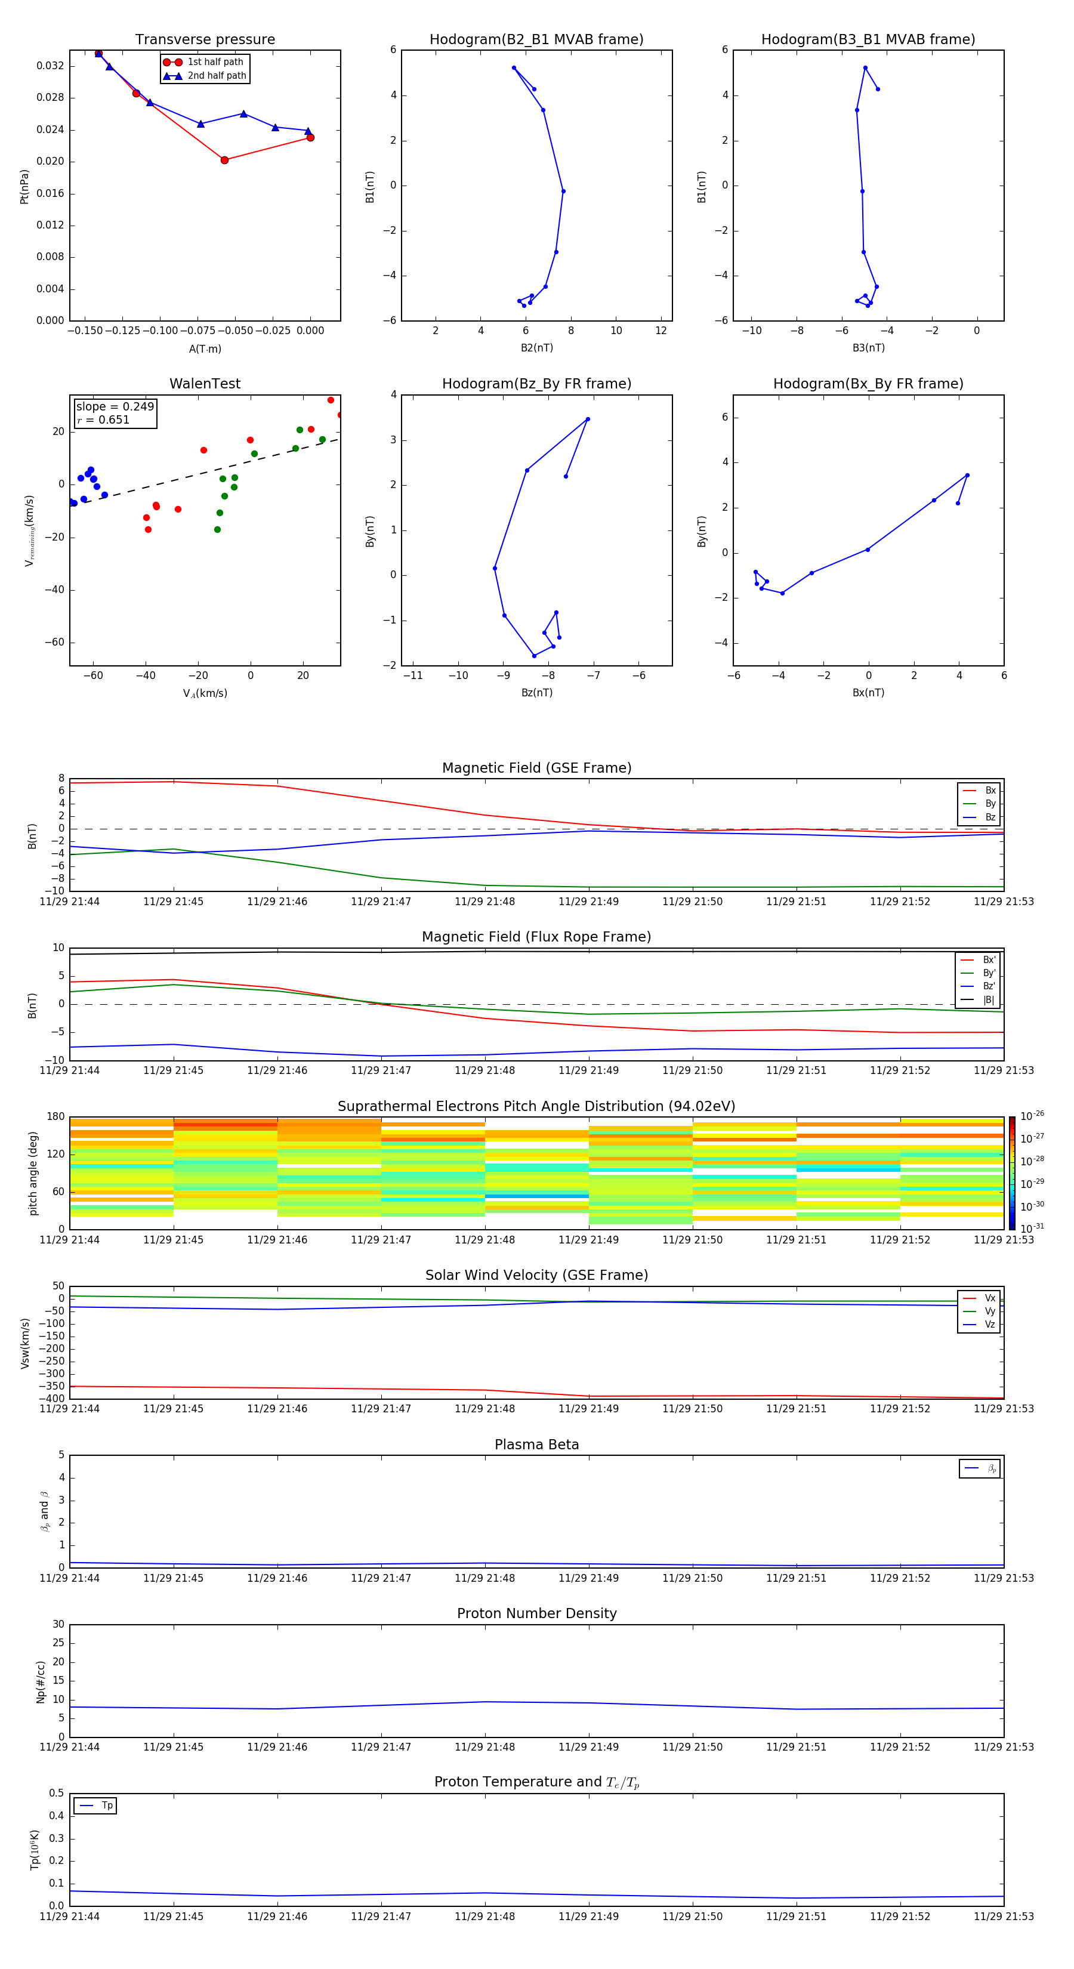The image size is (1074, 1969).
Task: Click the '|B|' legend entry in flux rope frame
Action: point(979,1000)
